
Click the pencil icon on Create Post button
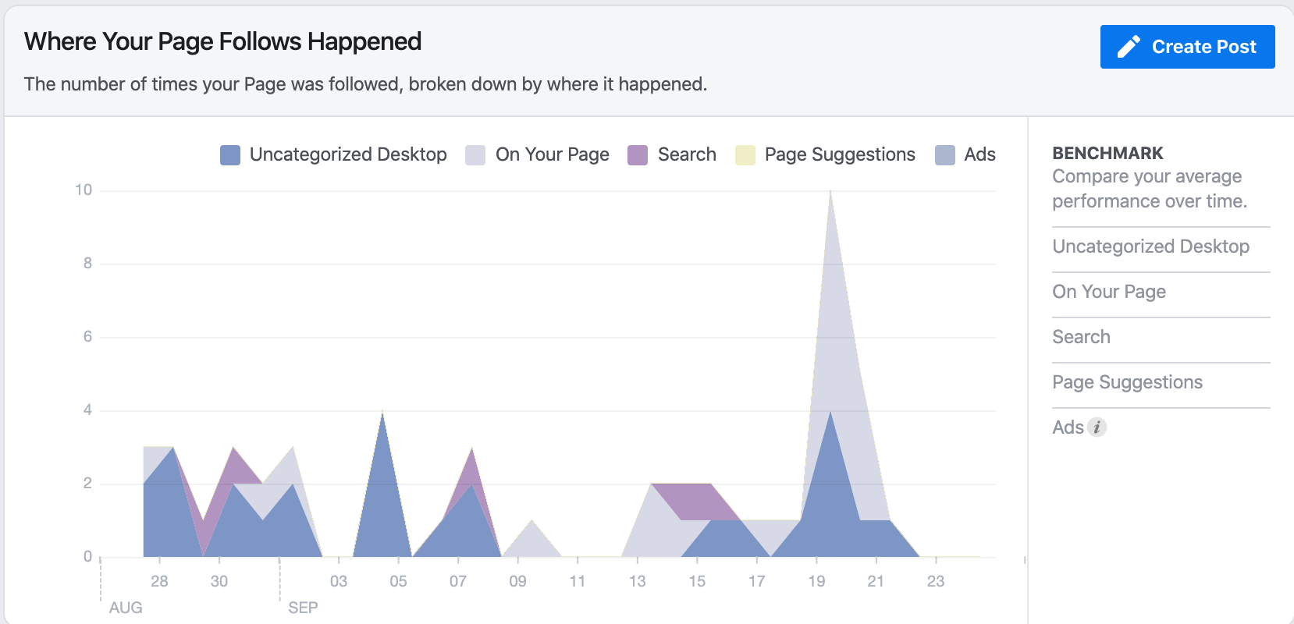click(1127, 46)
